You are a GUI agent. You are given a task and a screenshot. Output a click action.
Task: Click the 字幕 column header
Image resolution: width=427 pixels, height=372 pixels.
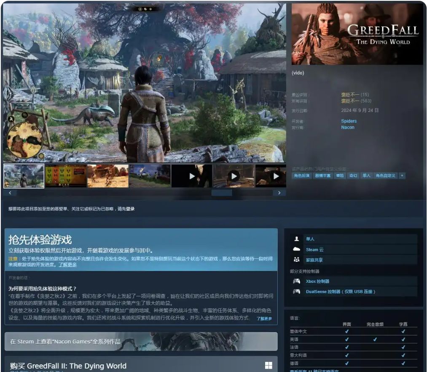[403, 324]
